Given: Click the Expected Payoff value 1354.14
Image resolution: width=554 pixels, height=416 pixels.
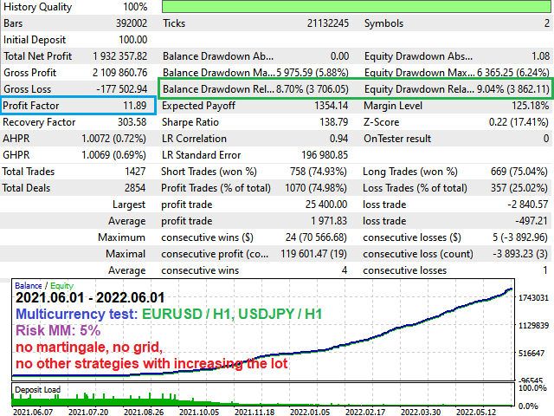Looking at the screenshot, I should click(x=331, y=106).
